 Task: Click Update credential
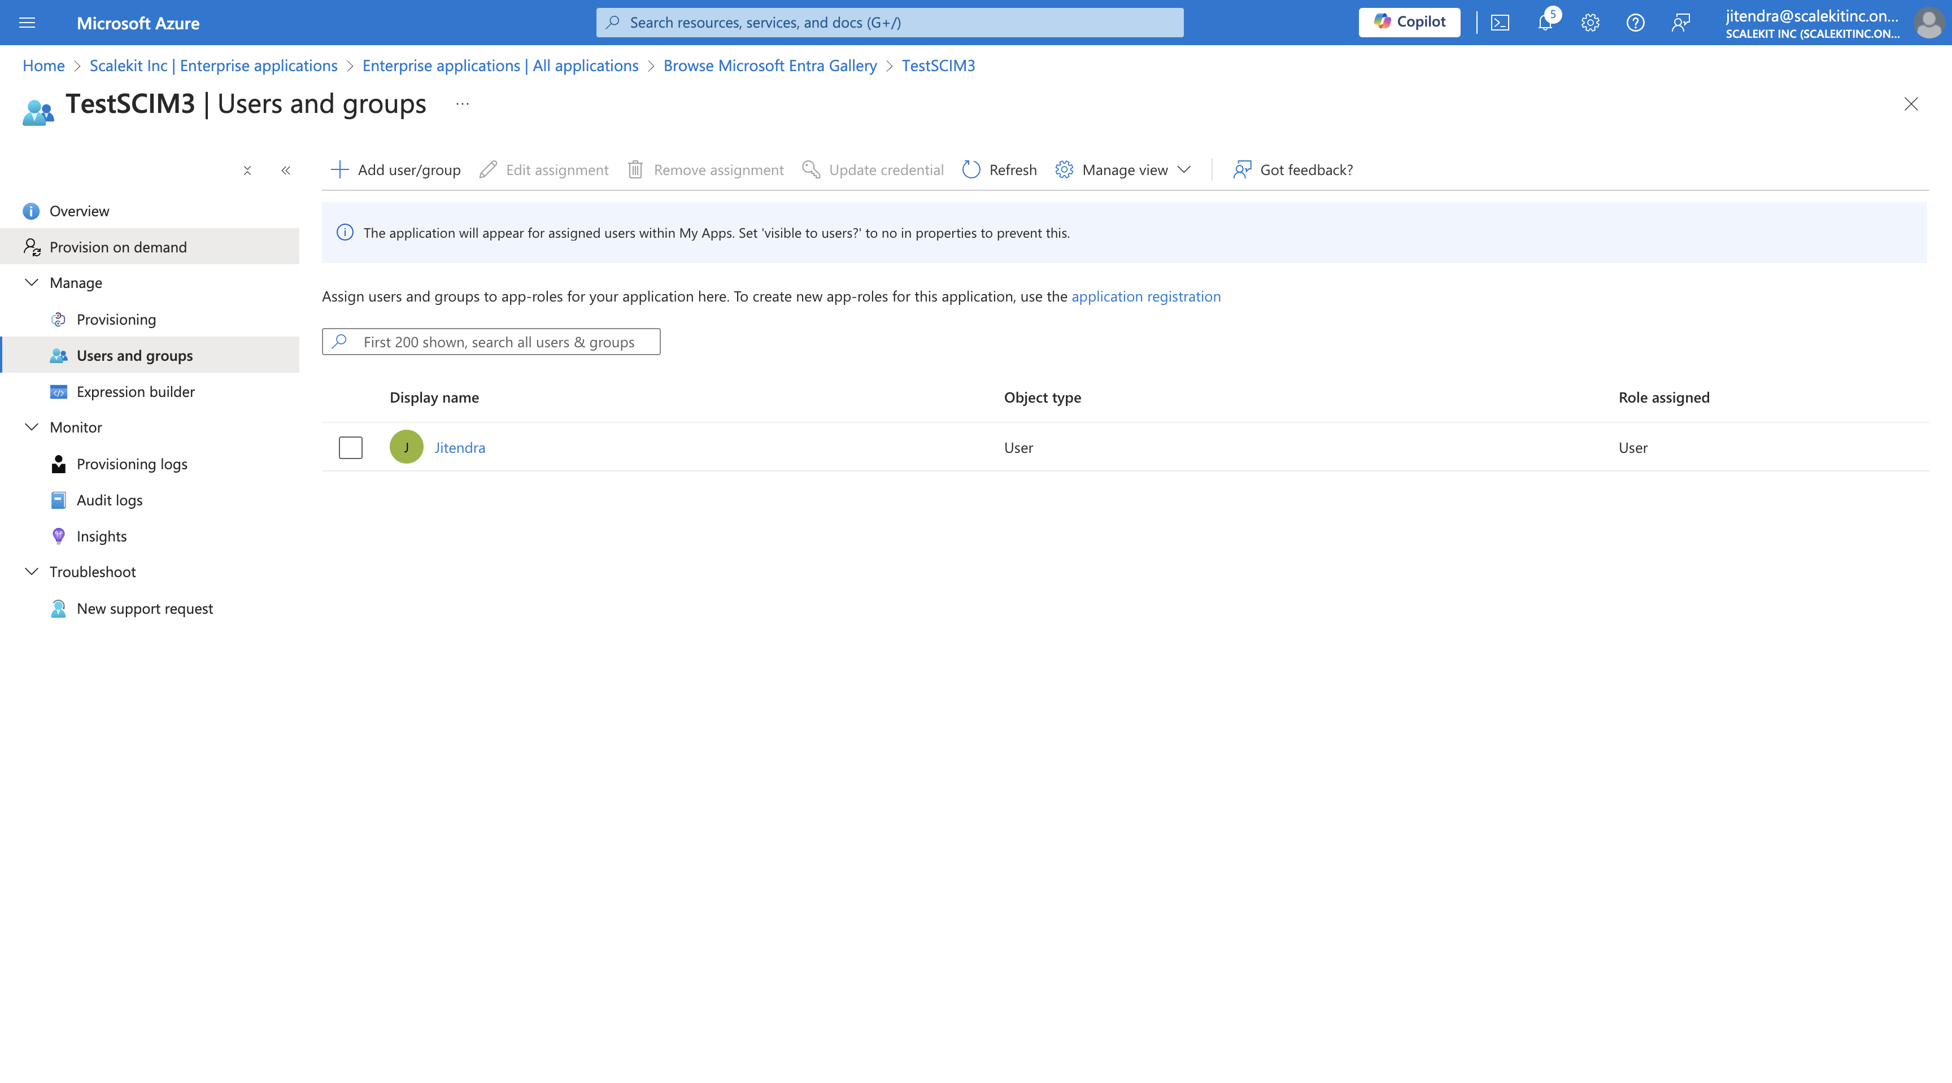[873, 169]
